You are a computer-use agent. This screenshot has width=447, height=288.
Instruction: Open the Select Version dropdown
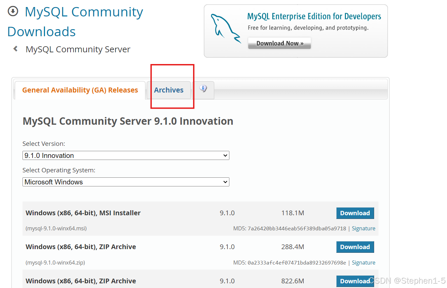[x=126, y=156]
